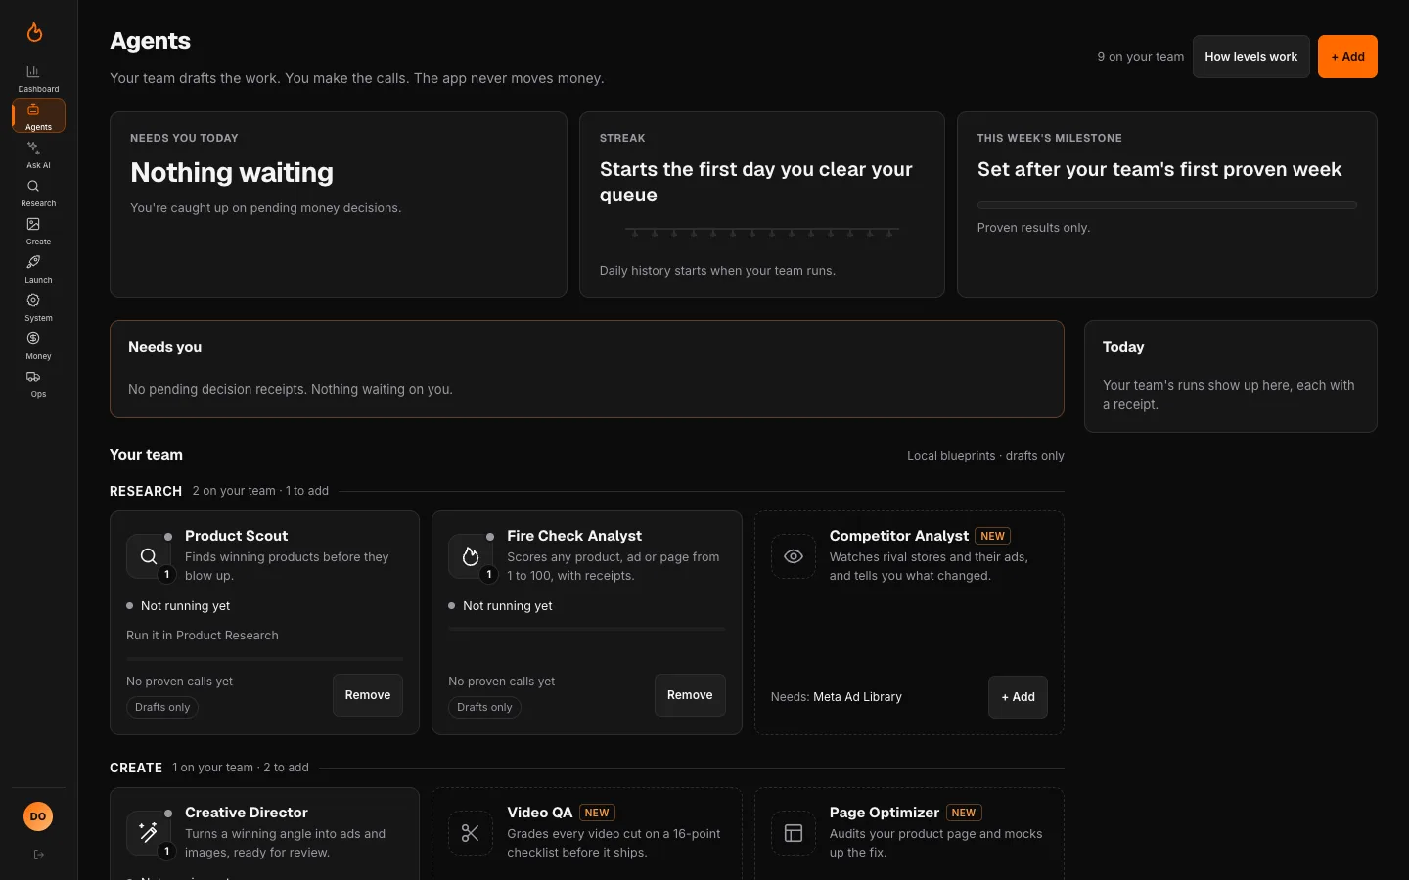Image resolution: width=1409 pixels, height=880 pixels.
Task: Click the Fire Check Analyst flame icon
Action: pyautogui.click(x=471, y=556)
